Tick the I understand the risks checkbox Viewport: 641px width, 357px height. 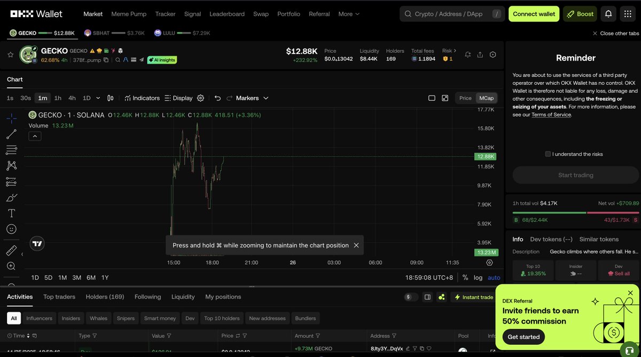pyautogui.click(x=548, y=154)
